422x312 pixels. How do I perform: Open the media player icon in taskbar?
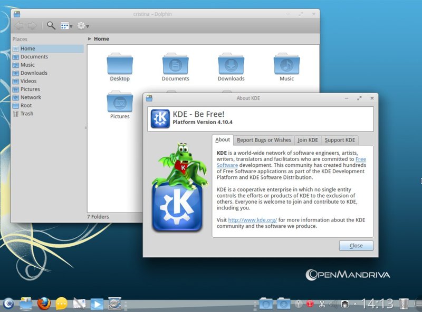97,304
